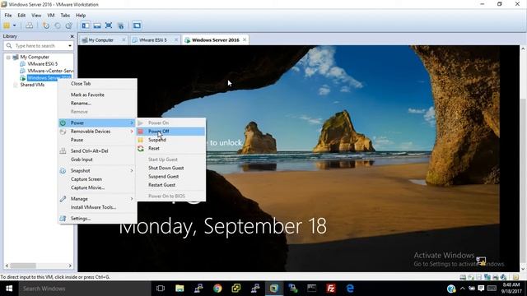
Task: Click network icon on guest lock screen
Action: [481, 261]
